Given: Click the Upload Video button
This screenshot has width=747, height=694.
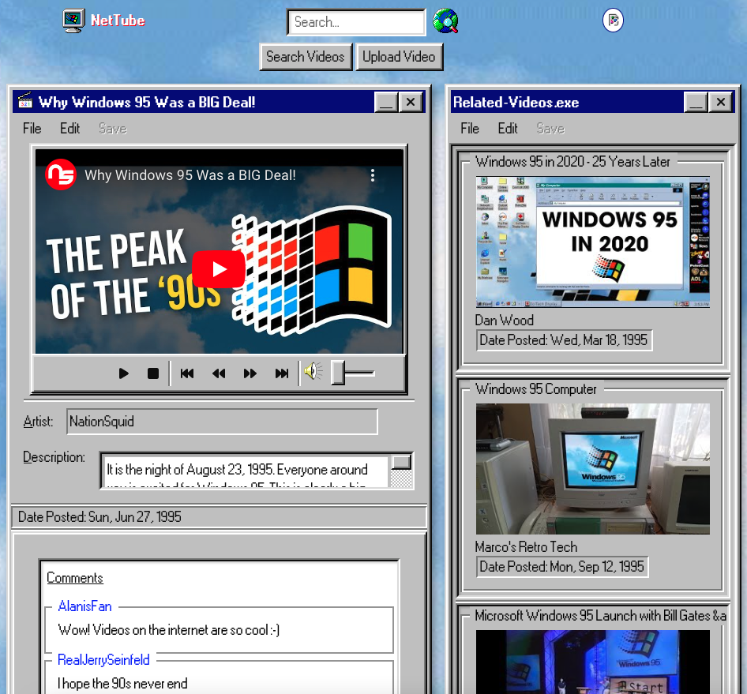Looking at the screenshot, I should point(400,57).
